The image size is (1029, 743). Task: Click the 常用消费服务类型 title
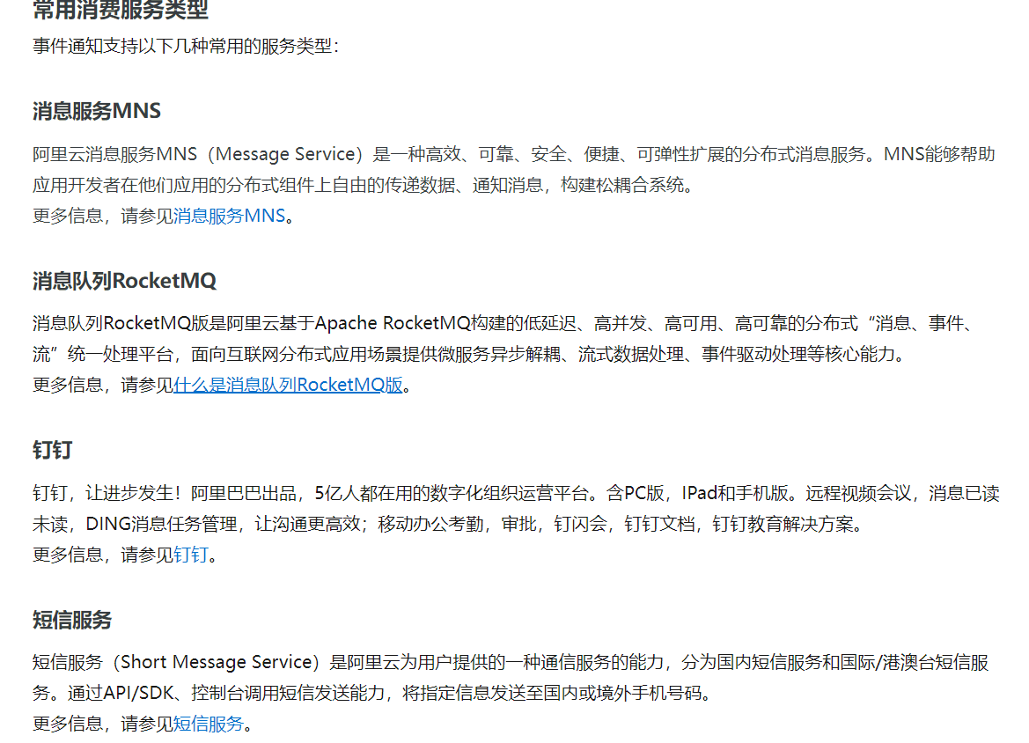click(121, 10)
